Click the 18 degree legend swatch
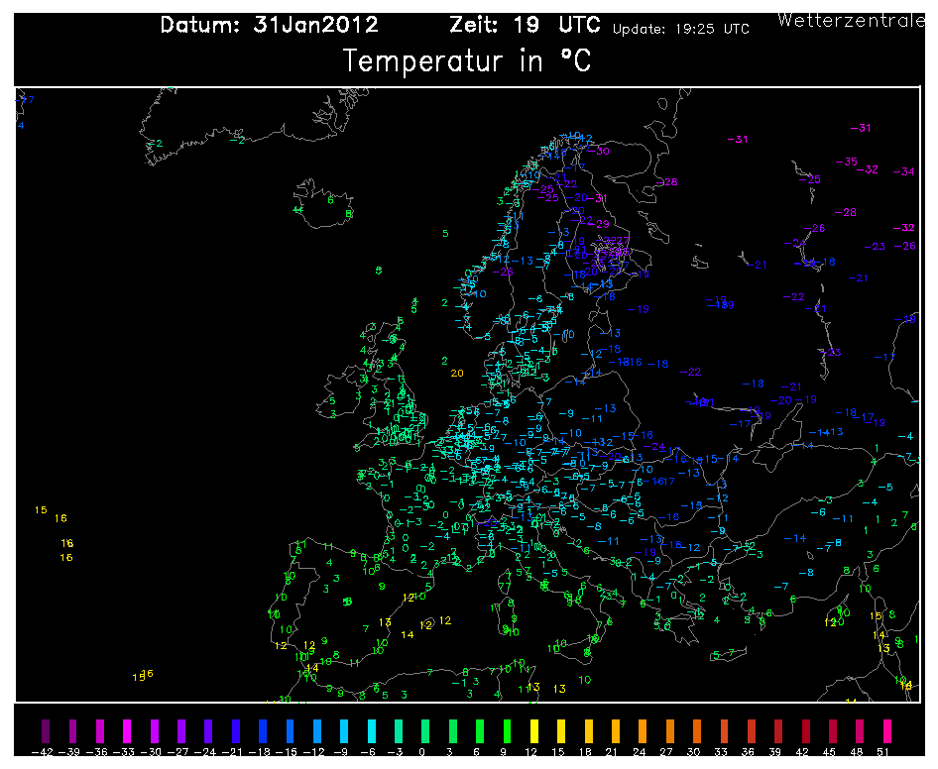Image resolution: width=938 pixels, height=769 pixels. coord(589,730)
